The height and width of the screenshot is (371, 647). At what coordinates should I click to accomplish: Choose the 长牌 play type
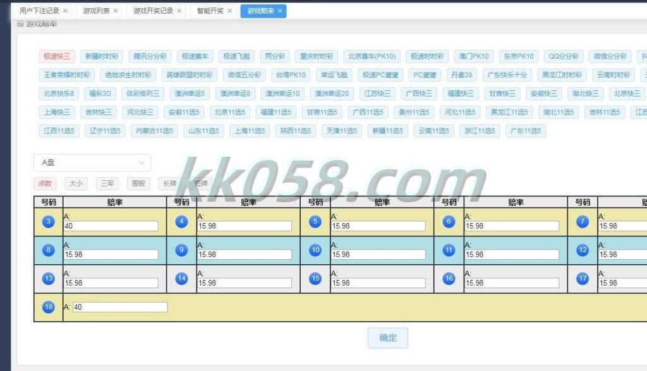point(169,183)
